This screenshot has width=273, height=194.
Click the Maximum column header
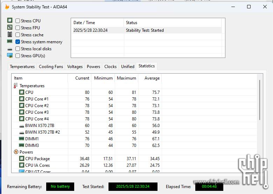pos(127,78)
